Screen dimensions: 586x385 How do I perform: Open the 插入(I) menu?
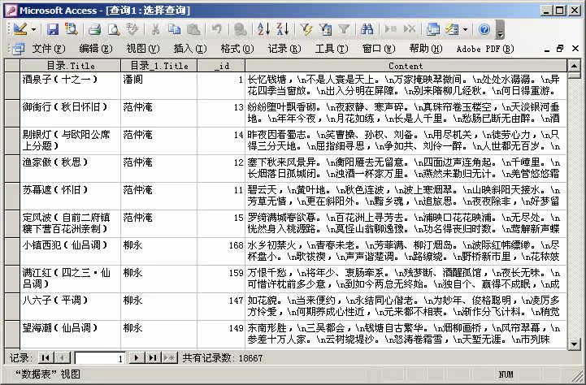pos(190,49)
